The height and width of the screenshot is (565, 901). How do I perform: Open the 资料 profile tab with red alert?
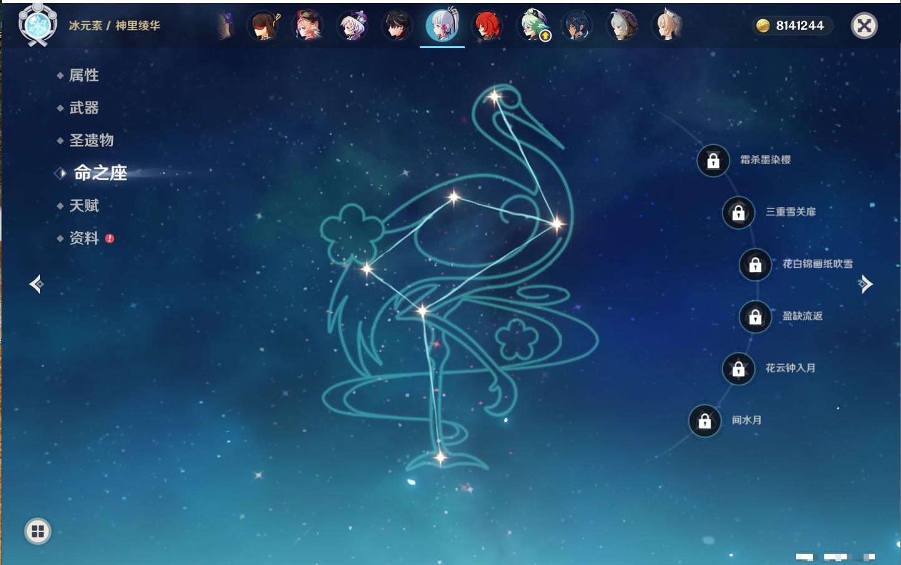pyautogui.click(x=84, y=238)
